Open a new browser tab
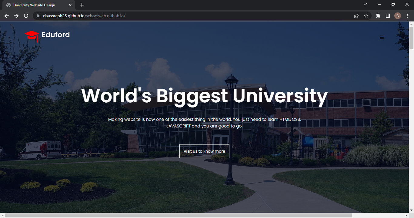 [x=82, y=5]
